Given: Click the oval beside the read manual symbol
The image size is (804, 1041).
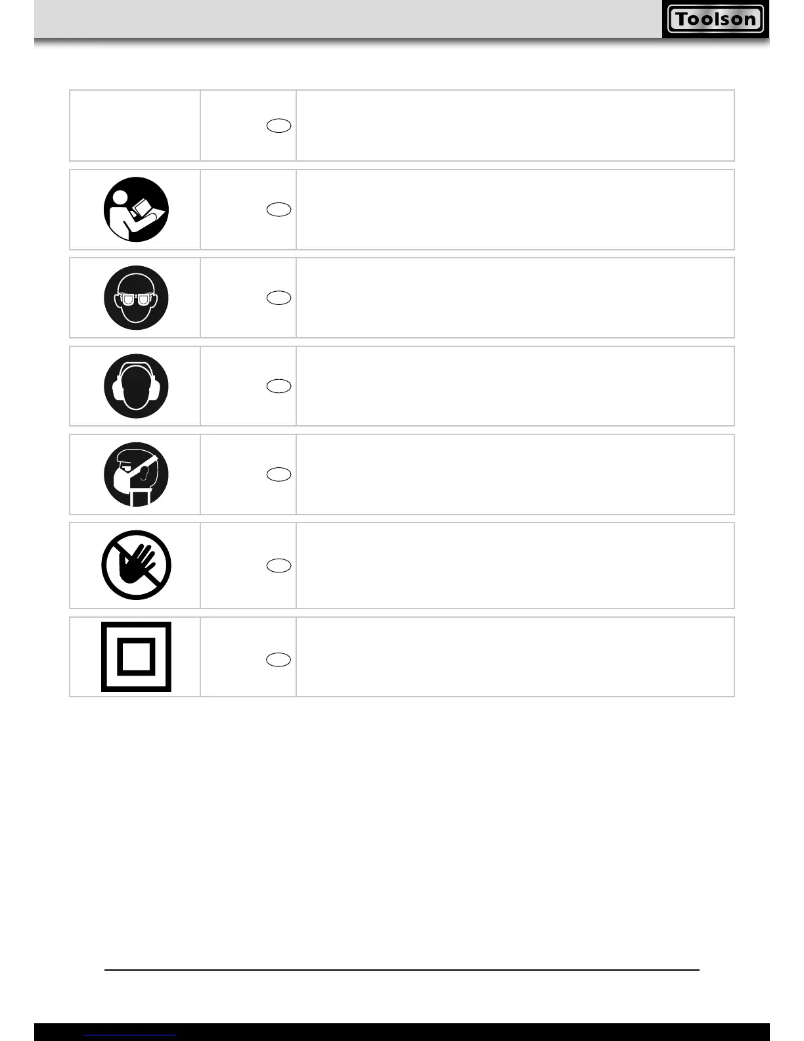Looking at the screenshot, I should click(x=279, y=210).
